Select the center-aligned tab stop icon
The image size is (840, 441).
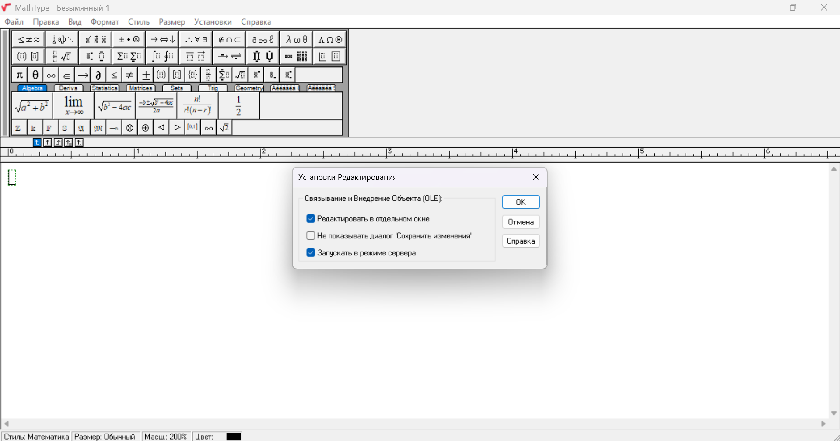[48, 142]
